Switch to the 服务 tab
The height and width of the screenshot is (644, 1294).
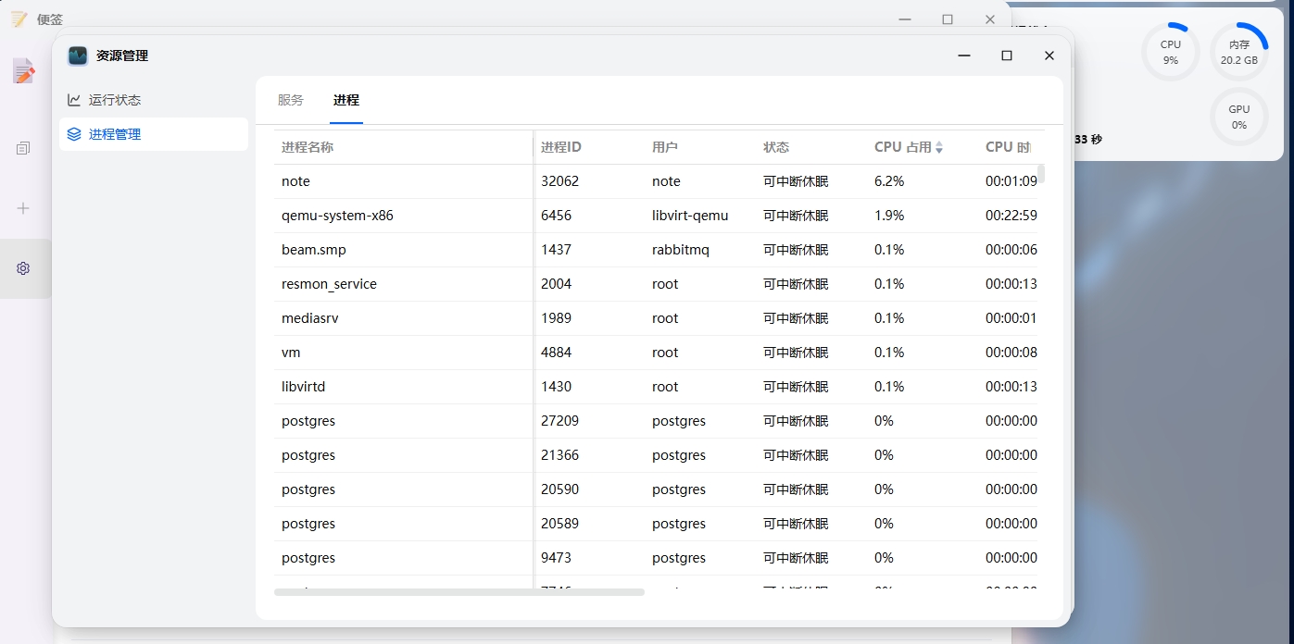[290, 100]
